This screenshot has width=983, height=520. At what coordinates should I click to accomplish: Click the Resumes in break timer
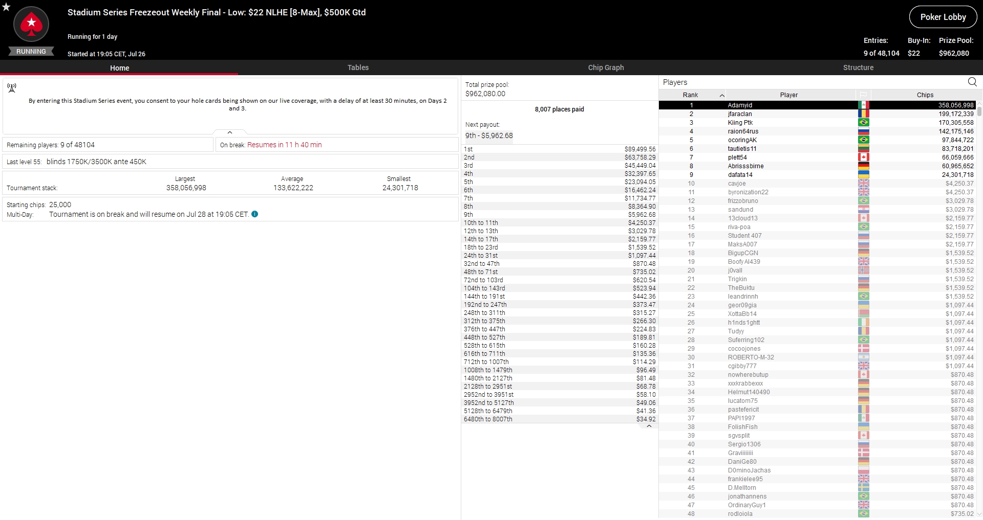[285, 145]
